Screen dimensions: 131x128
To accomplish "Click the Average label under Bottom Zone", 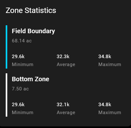I will tap(66, 113).
